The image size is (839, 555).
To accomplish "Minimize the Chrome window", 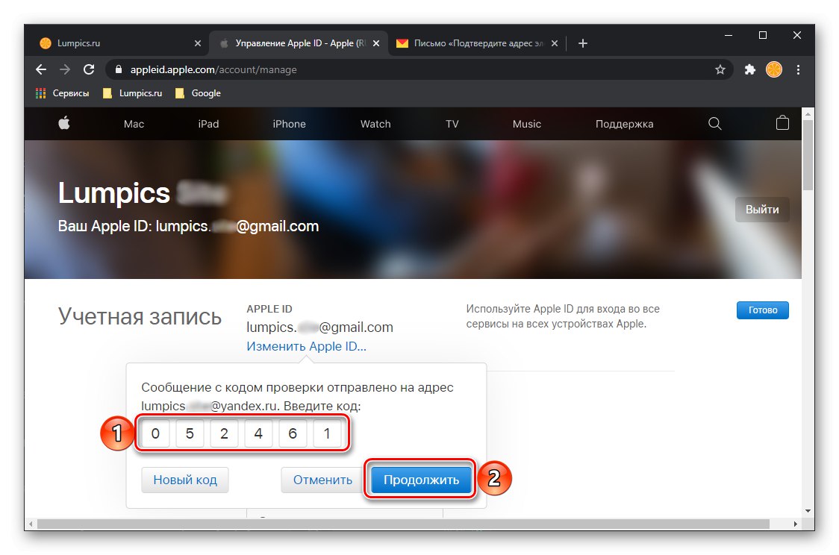I will click(729, 35).
